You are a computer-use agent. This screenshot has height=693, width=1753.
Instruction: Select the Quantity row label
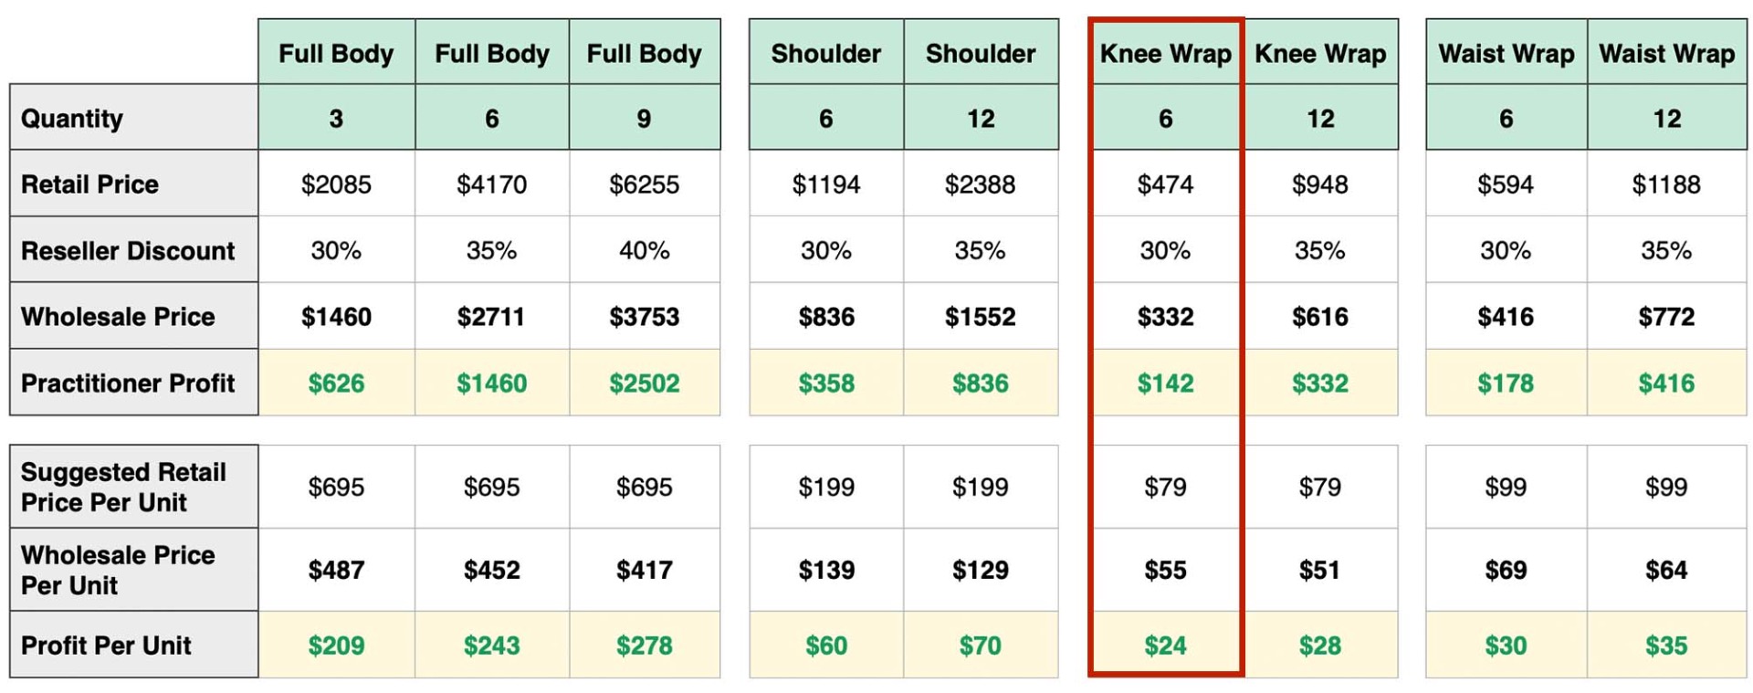click(x=133, y=118)
